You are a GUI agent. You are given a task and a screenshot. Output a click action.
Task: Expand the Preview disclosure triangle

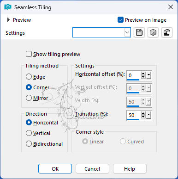(8, 20)
